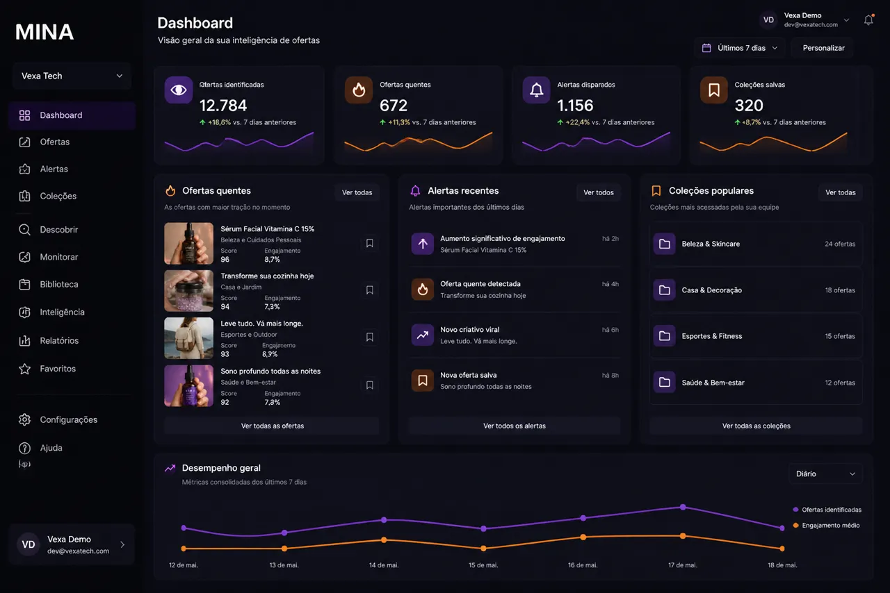The height and width of the screenshot is (593, 890).
Task: Click the flame icon beside Oferta quente detectada
Action: [422, 290]
